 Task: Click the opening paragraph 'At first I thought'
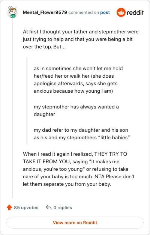81,39
